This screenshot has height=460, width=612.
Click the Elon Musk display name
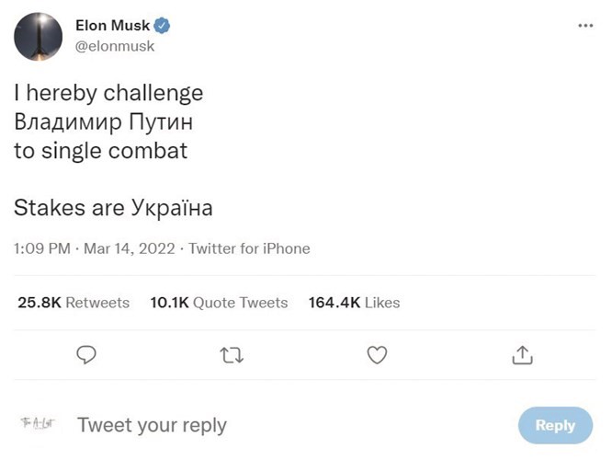click(x=112, y=26)
